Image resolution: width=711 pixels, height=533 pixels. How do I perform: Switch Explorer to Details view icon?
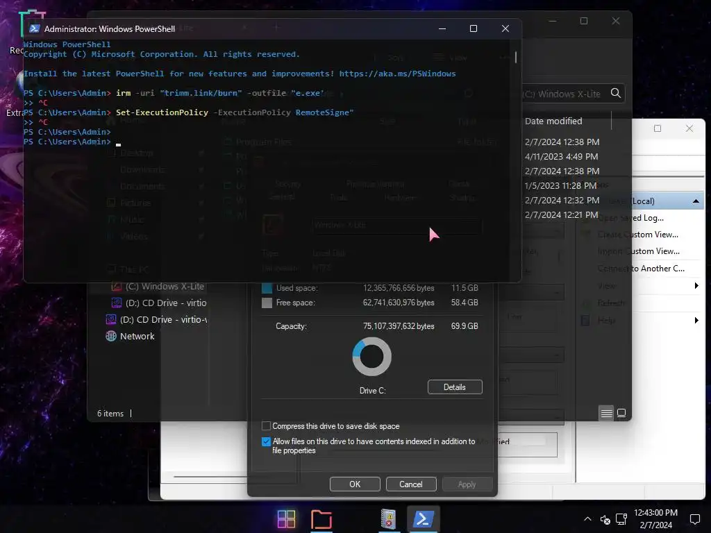click(x=606, y=413)
